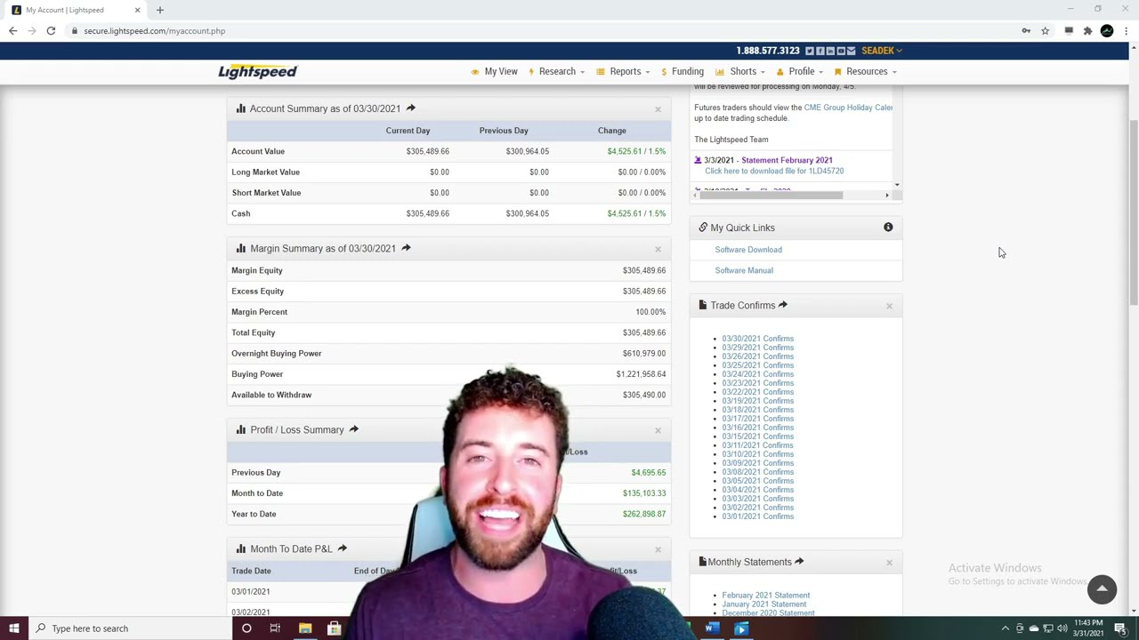This screenshot has height=640, width=1139.
Task: Open saved passwords key icon
Action: (x=1026, y=31)
